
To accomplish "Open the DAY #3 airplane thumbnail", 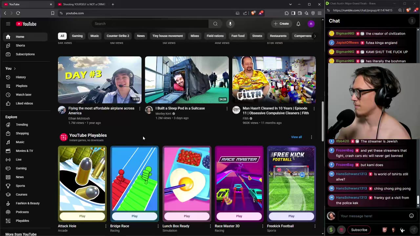I will pos(100,80).
